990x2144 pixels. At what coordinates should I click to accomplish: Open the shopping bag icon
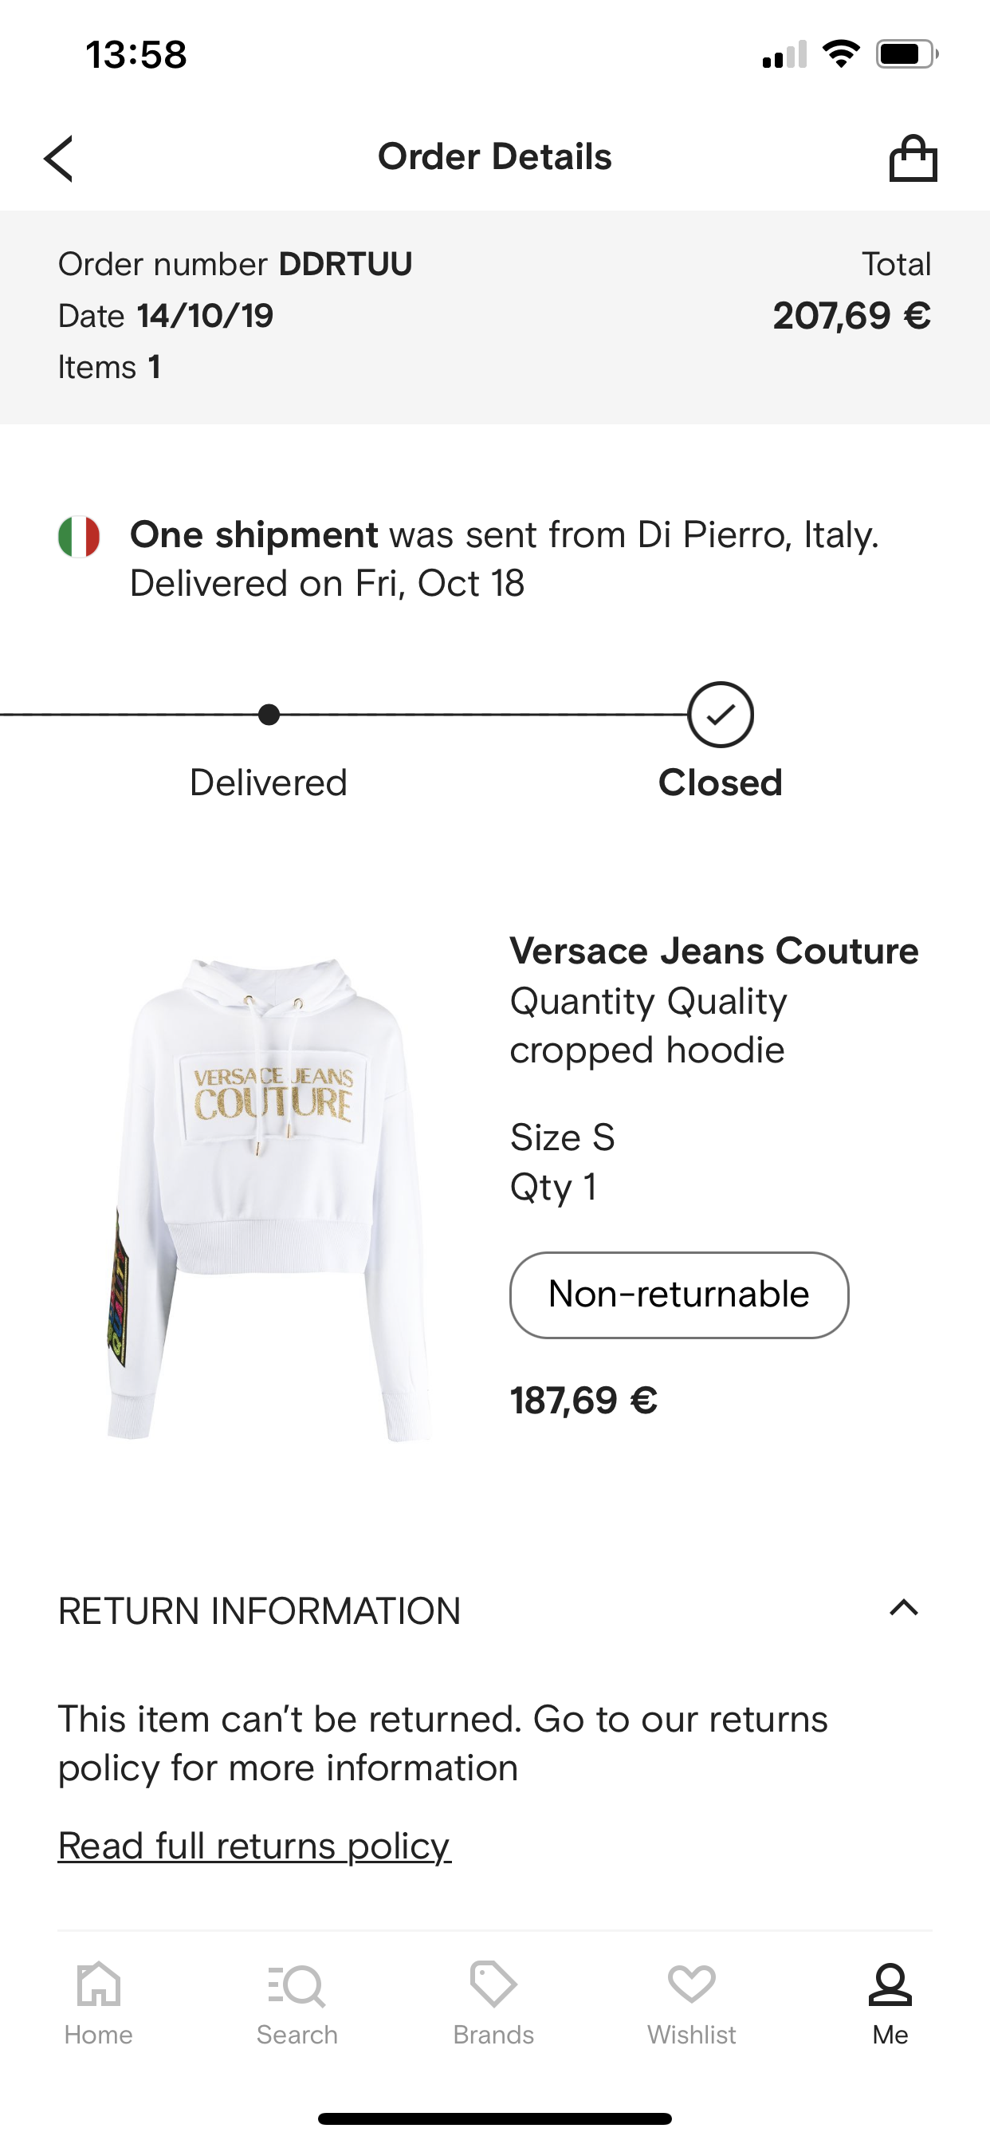[913, 158]
